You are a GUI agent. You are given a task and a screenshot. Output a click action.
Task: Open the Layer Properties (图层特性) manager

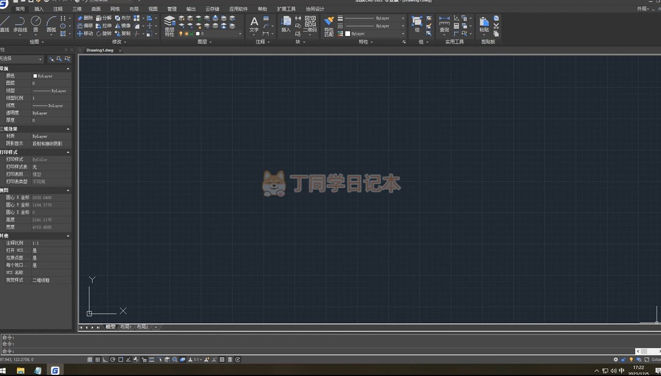169,26
